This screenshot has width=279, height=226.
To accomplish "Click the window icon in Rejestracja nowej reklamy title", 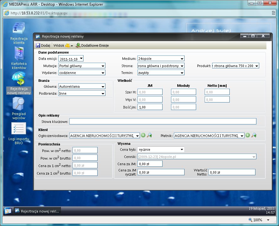I will pos(38,37).
